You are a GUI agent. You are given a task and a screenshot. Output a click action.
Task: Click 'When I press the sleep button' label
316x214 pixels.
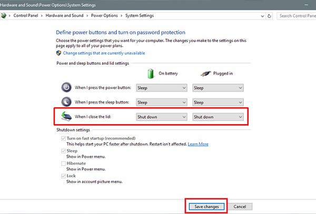[102, 102]
